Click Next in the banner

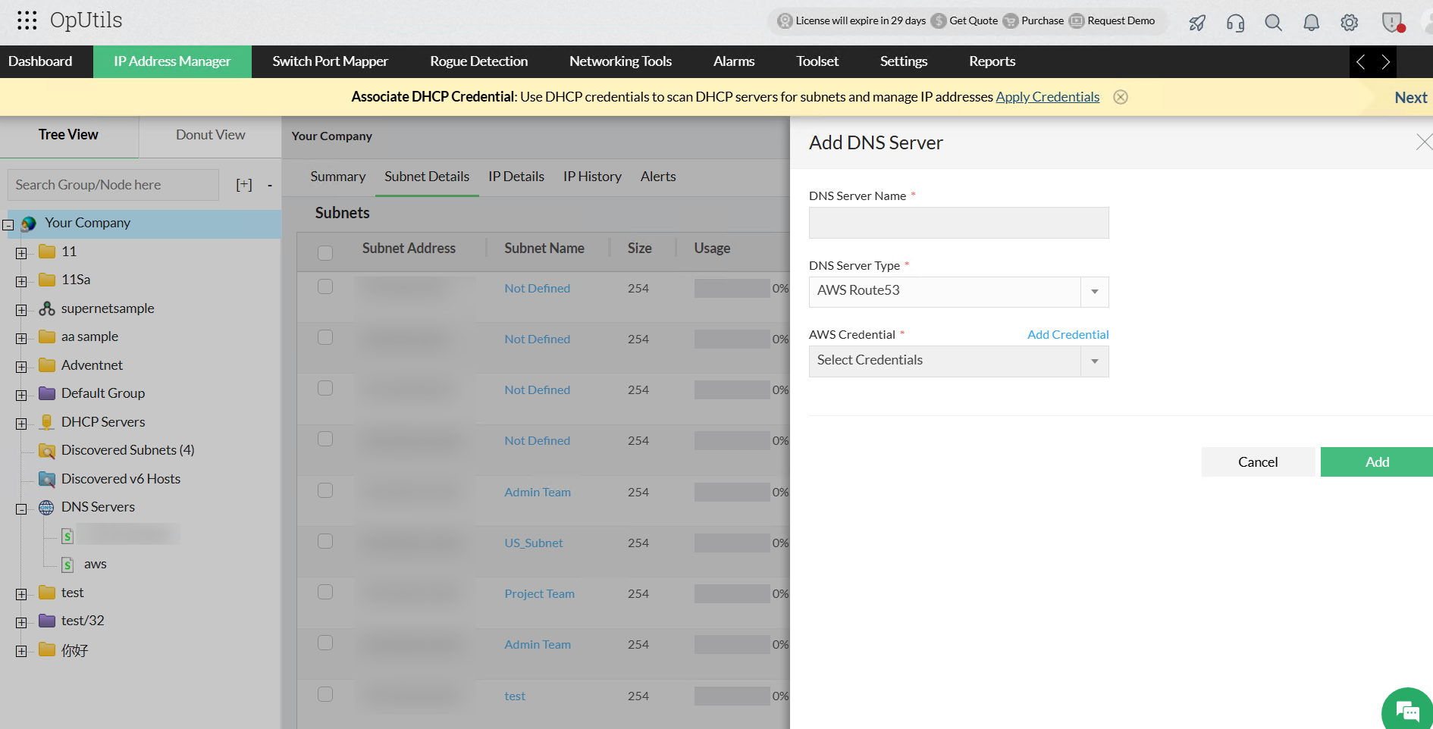click(1410, 98)
